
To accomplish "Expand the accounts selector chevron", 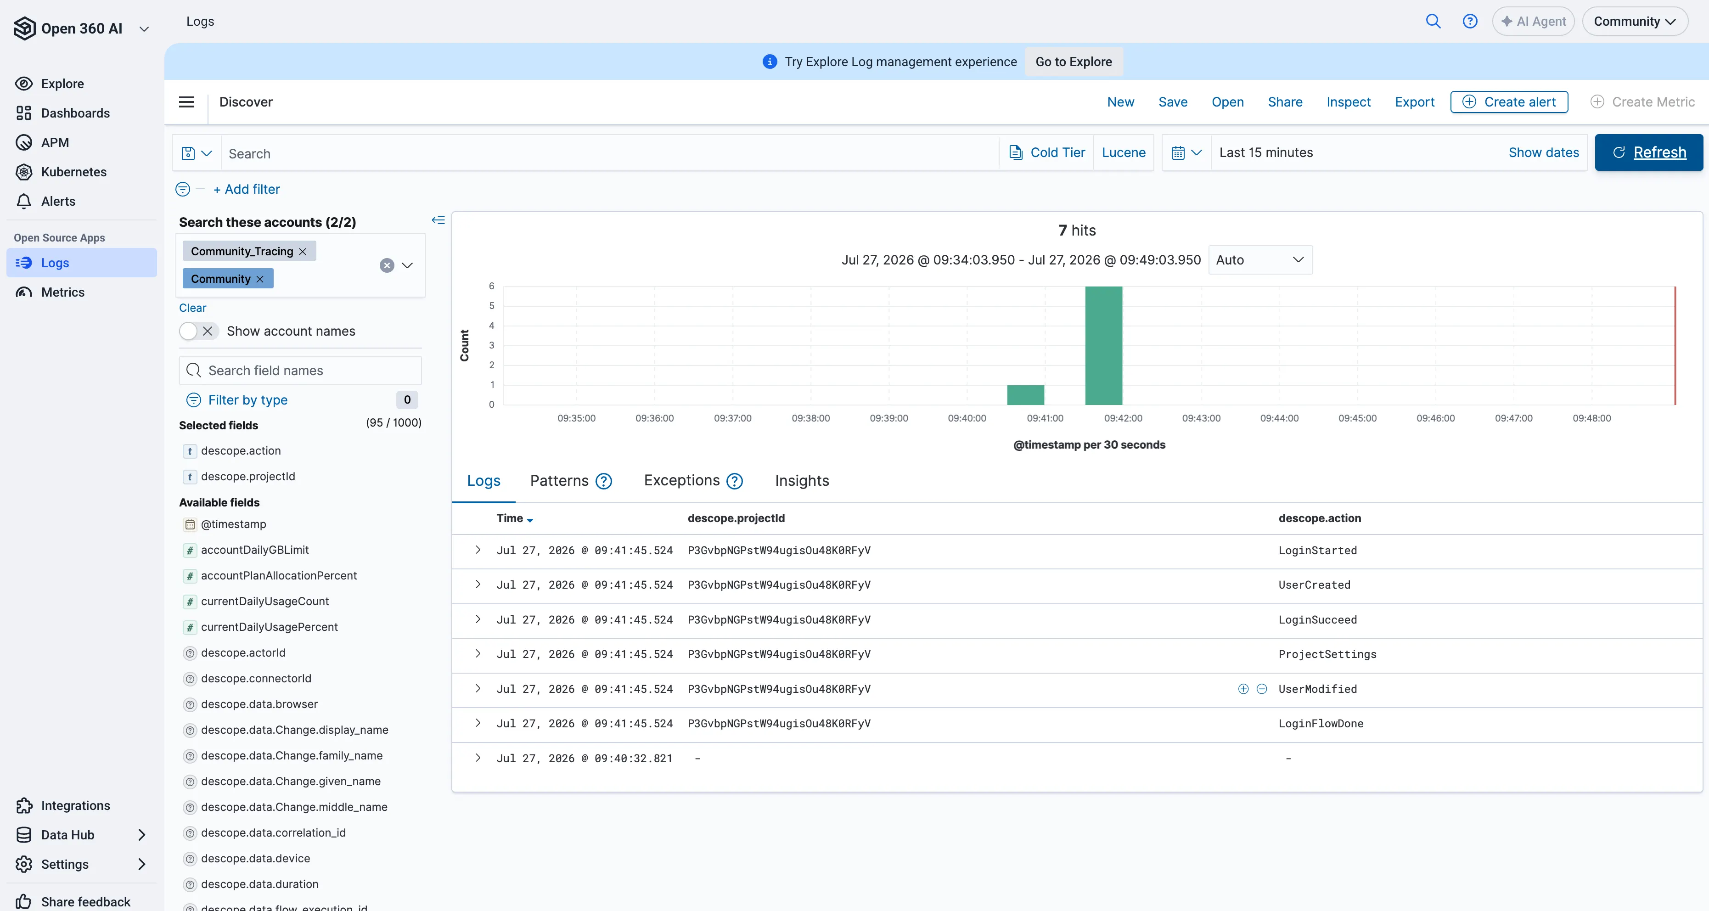I will 407,265.
